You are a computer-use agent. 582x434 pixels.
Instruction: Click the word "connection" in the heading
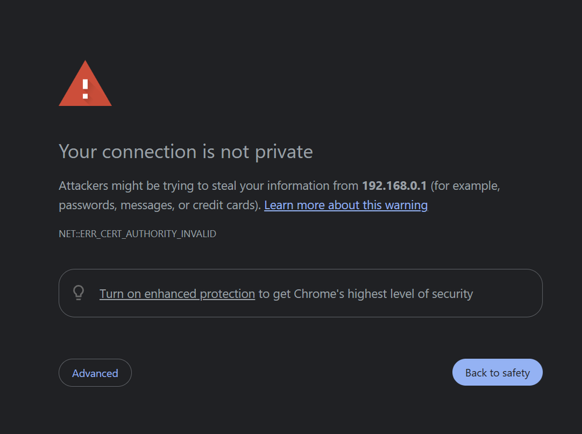[x=150, y=152]
